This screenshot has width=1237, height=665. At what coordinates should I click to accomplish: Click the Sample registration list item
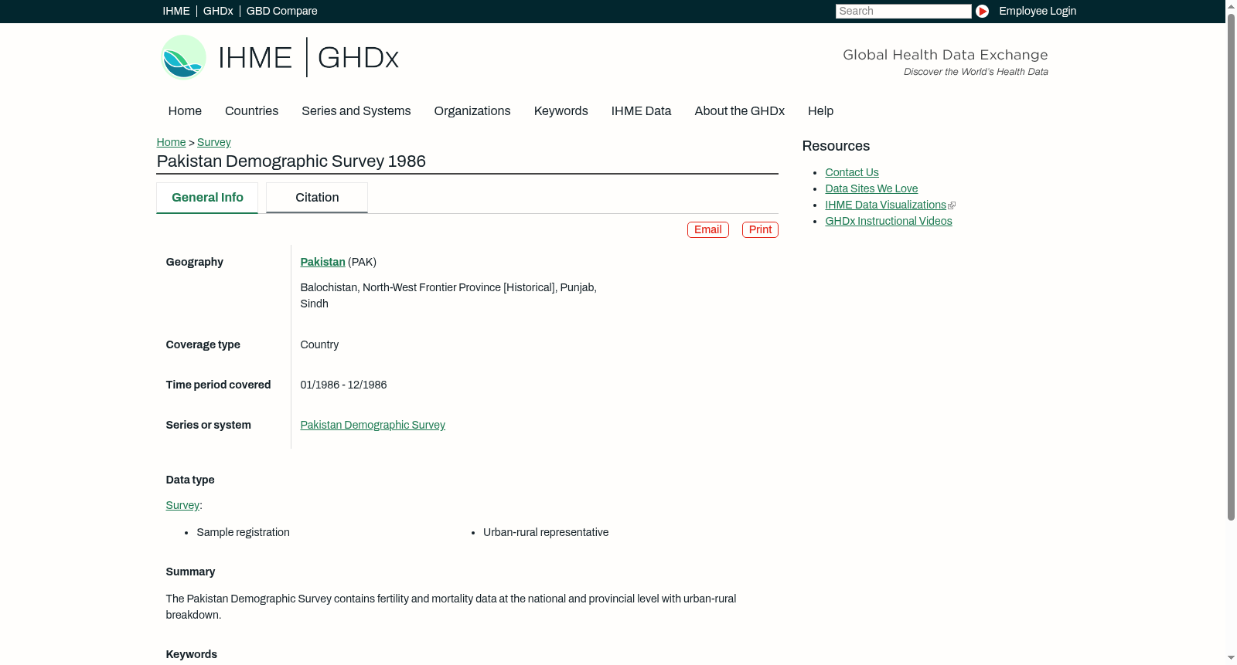coord(244,532)
